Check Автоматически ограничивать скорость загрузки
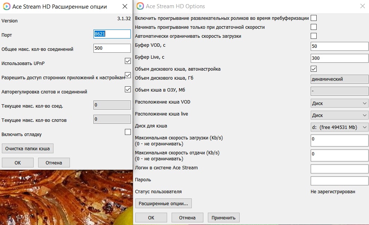The width and height of the screenshot is (369, 225). point(314,36)
